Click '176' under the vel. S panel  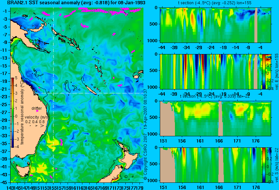tap(256, 187)
